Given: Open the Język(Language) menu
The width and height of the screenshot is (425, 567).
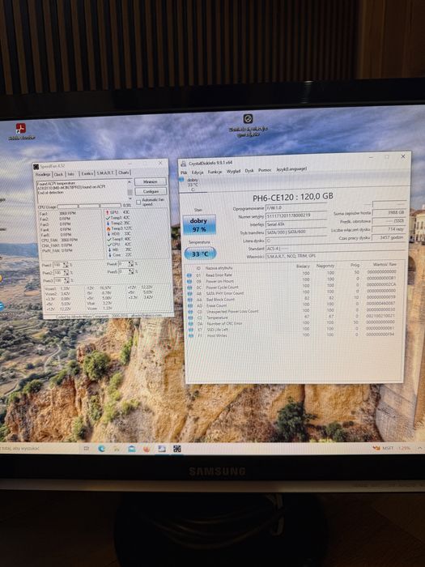Looking at the screenshot, I should tap(291, 169).
